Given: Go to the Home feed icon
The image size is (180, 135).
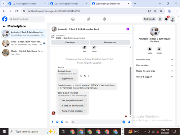Looking at the screenshot, I should click(x=73, y=19).
